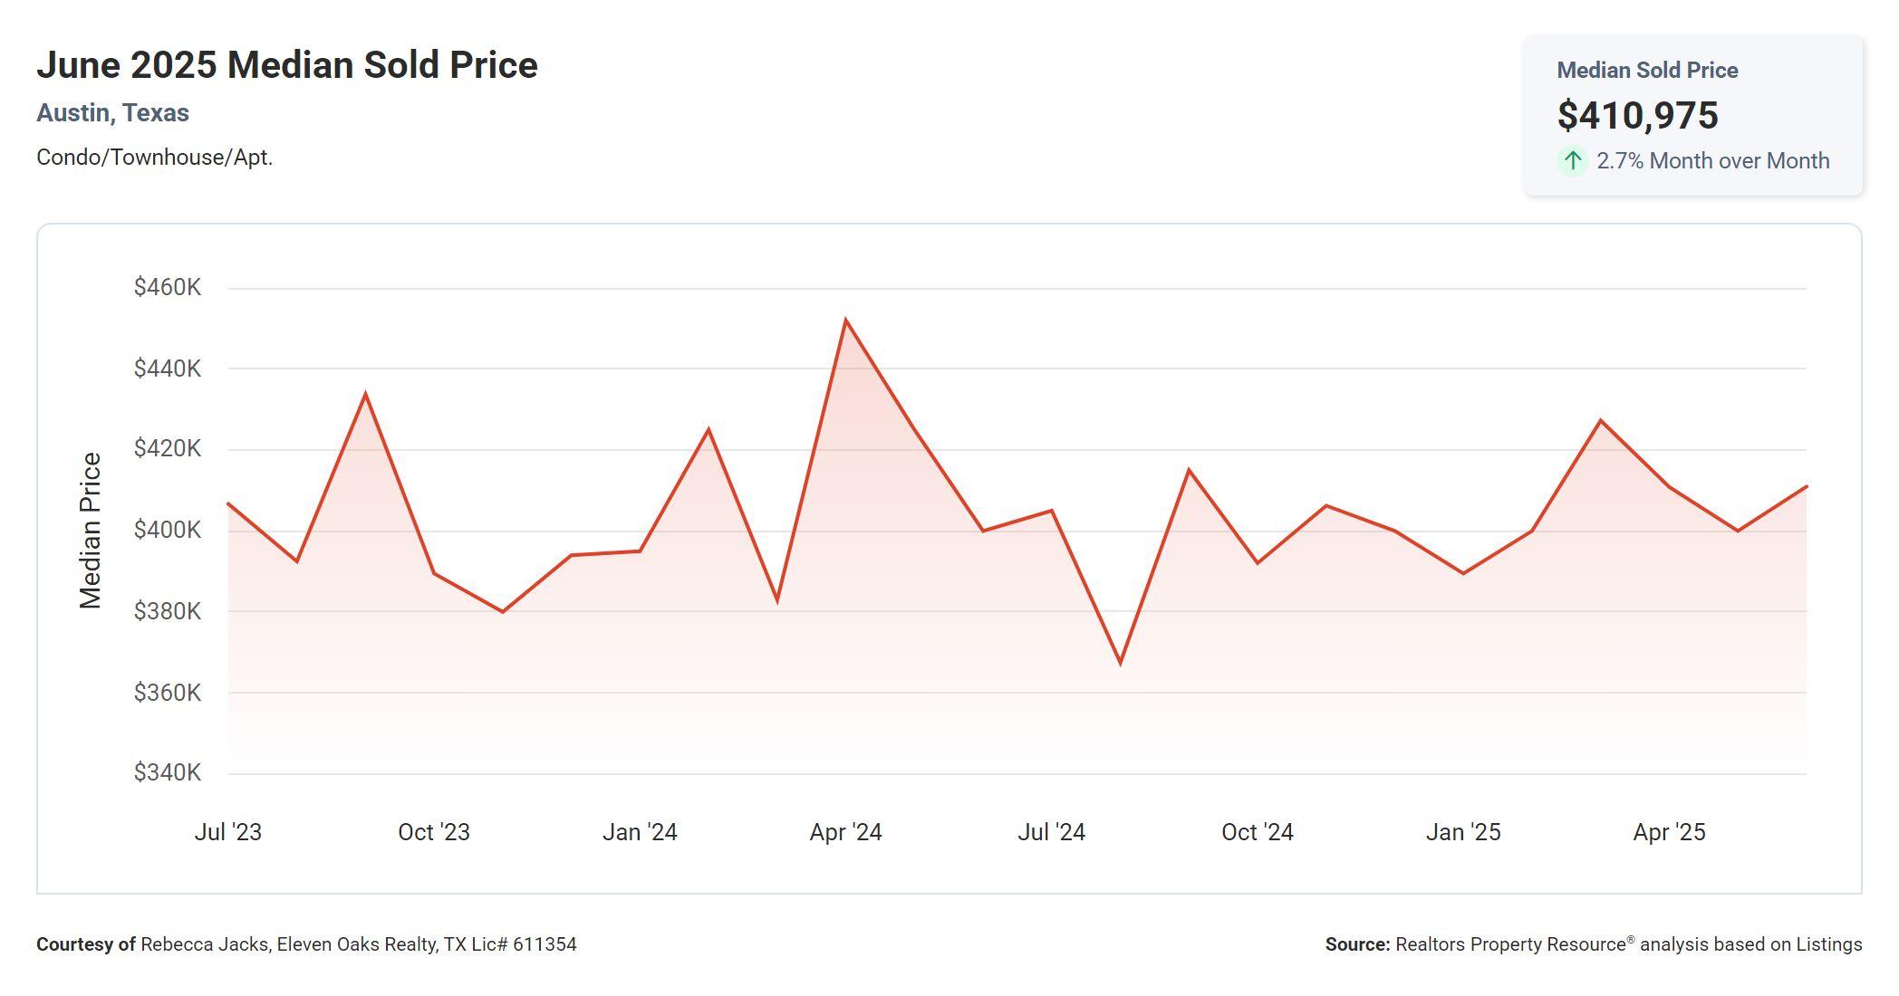The width and height of the screenshot is (1899, 996).
Task: Click the Apr '24 peak on the chart line
Action: pos(845,320)
